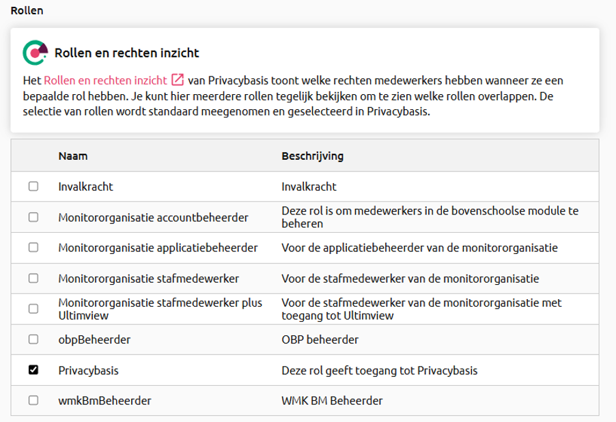Tick the Monitororganisatie applicatiebeheerder checkbox

point(33,248)
